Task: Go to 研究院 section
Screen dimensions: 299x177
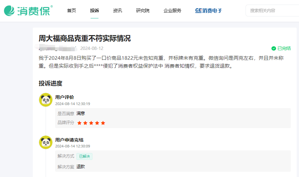Action: (x=143, y=11)
